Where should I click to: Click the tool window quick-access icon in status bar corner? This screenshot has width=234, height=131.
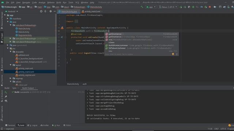point(2,129)
